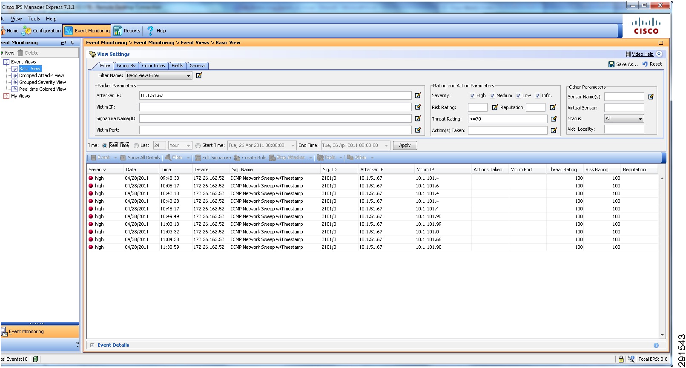The width and height of the screenshot is (686, 368).
Task: Click status bar log icon near events count
Action: 35,359
